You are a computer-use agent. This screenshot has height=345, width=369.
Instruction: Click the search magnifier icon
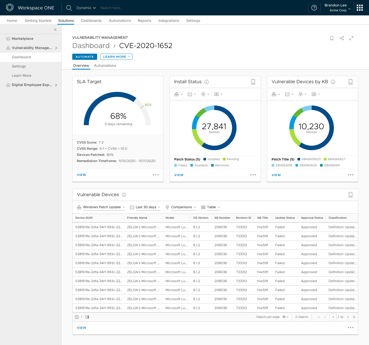(x=69, y=8)
